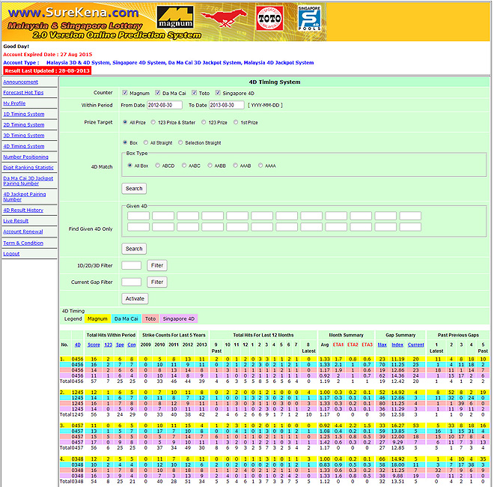Sort by the Index gap column header
The height and width of the screenshot is (487, 494).
397,345
